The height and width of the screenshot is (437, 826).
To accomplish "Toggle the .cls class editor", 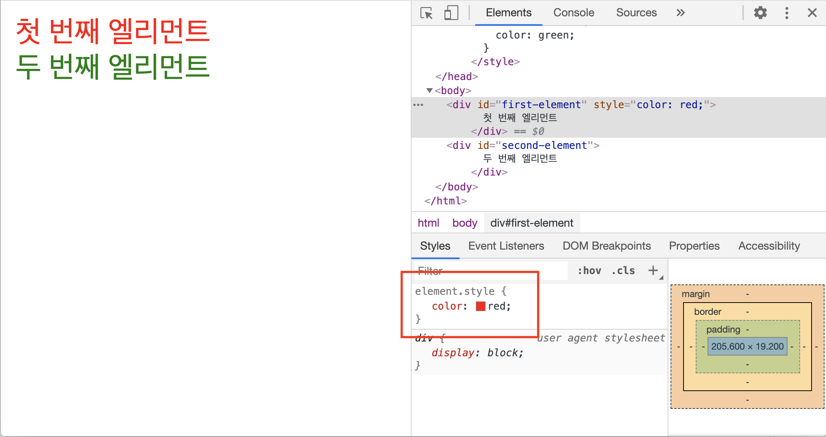I will [x=623, y=271].
